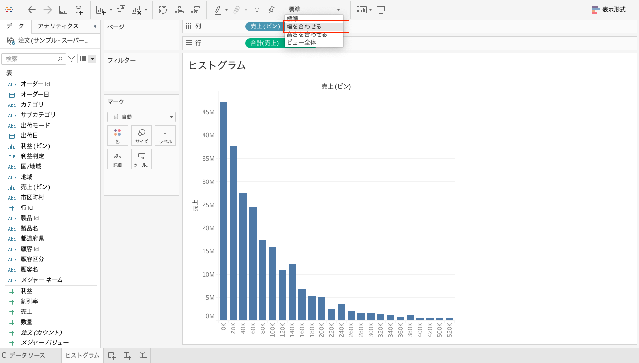Open the data pane view options dropdown arrow
Image resolution: width=639 pixels, height=363 pixels.
tap(92, 59)
